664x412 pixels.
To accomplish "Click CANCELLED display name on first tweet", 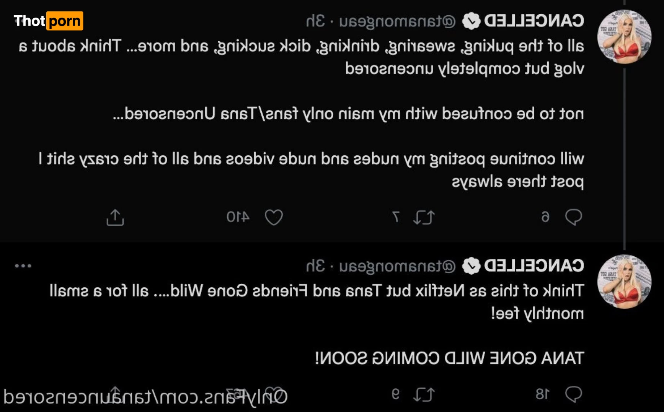I will (534, 21).
